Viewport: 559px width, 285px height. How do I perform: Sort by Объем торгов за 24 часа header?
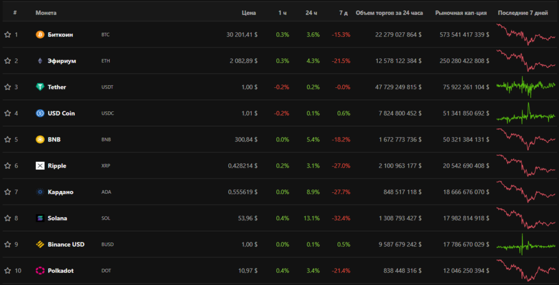[x=389, y=13]
